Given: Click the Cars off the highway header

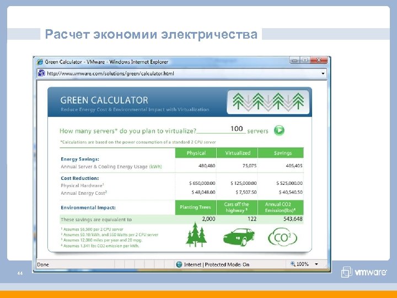Looking at the screenshot, I should tap(237, 207).
